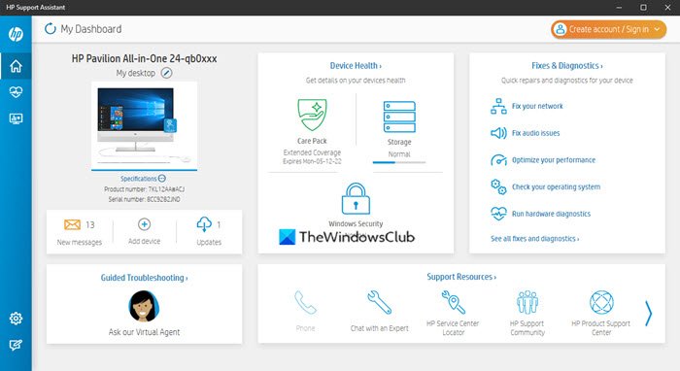The width and height of the screenshot is (680, 371).
Task: Select Fix your network
Action: (537, 106)
